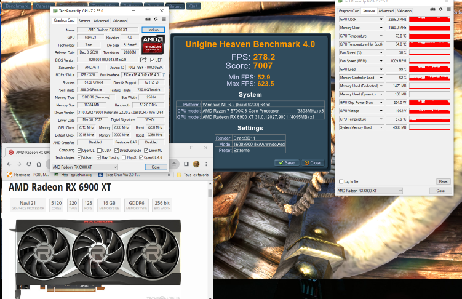Viewport: 462px width, 299px height.
Task: Bookmark this page with the star icon
Action: (174, 164)
